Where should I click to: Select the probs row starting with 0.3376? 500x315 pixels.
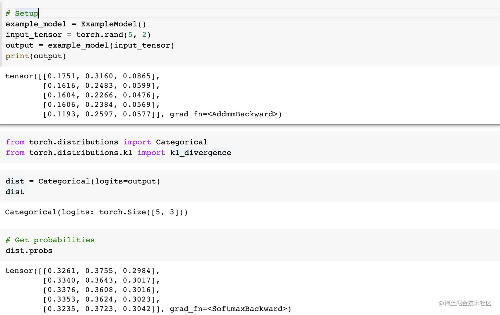[102, 290]
